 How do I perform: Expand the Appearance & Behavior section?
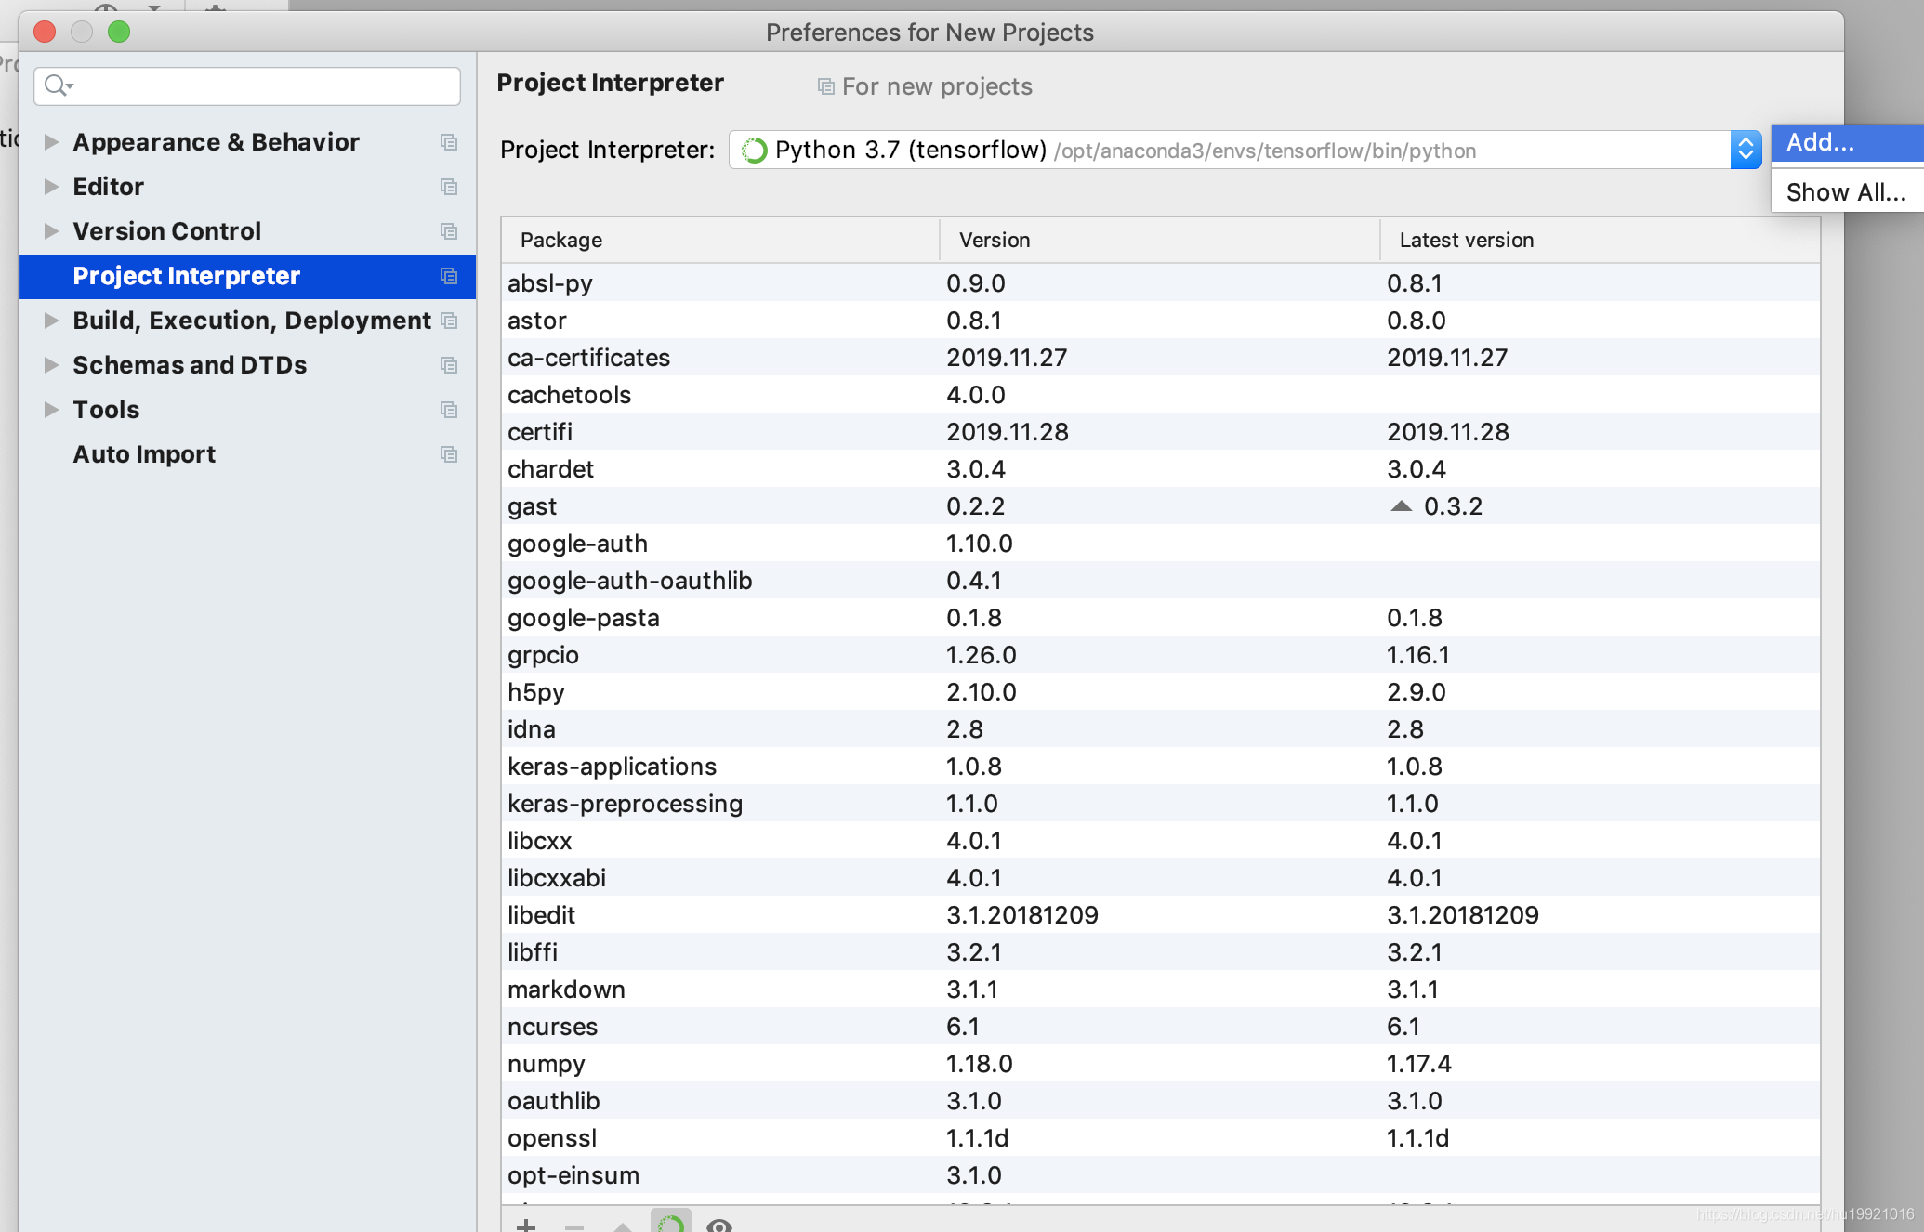point(51,142)
